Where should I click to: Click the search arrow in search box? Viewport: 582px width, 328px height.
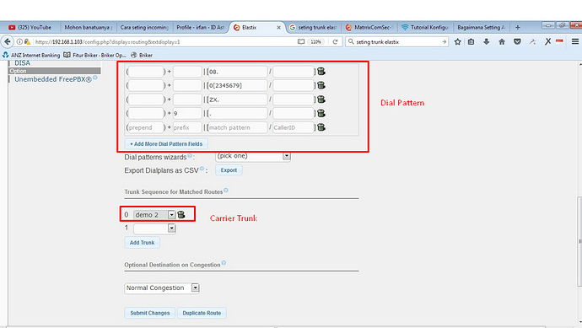444,42
